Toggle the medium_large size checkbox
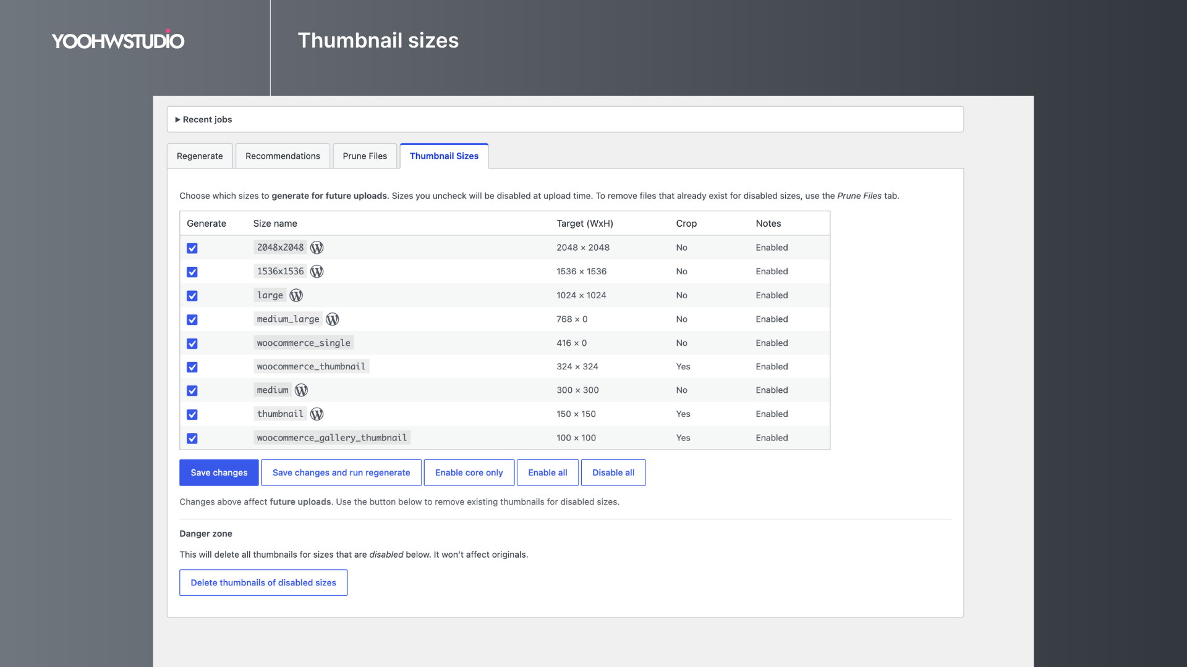The image size is (1187, 667). 192,320
